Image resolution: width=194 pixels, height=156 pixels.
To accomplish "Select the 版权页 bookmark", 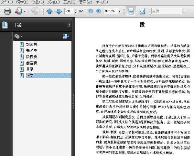I will tap(32, 57).
